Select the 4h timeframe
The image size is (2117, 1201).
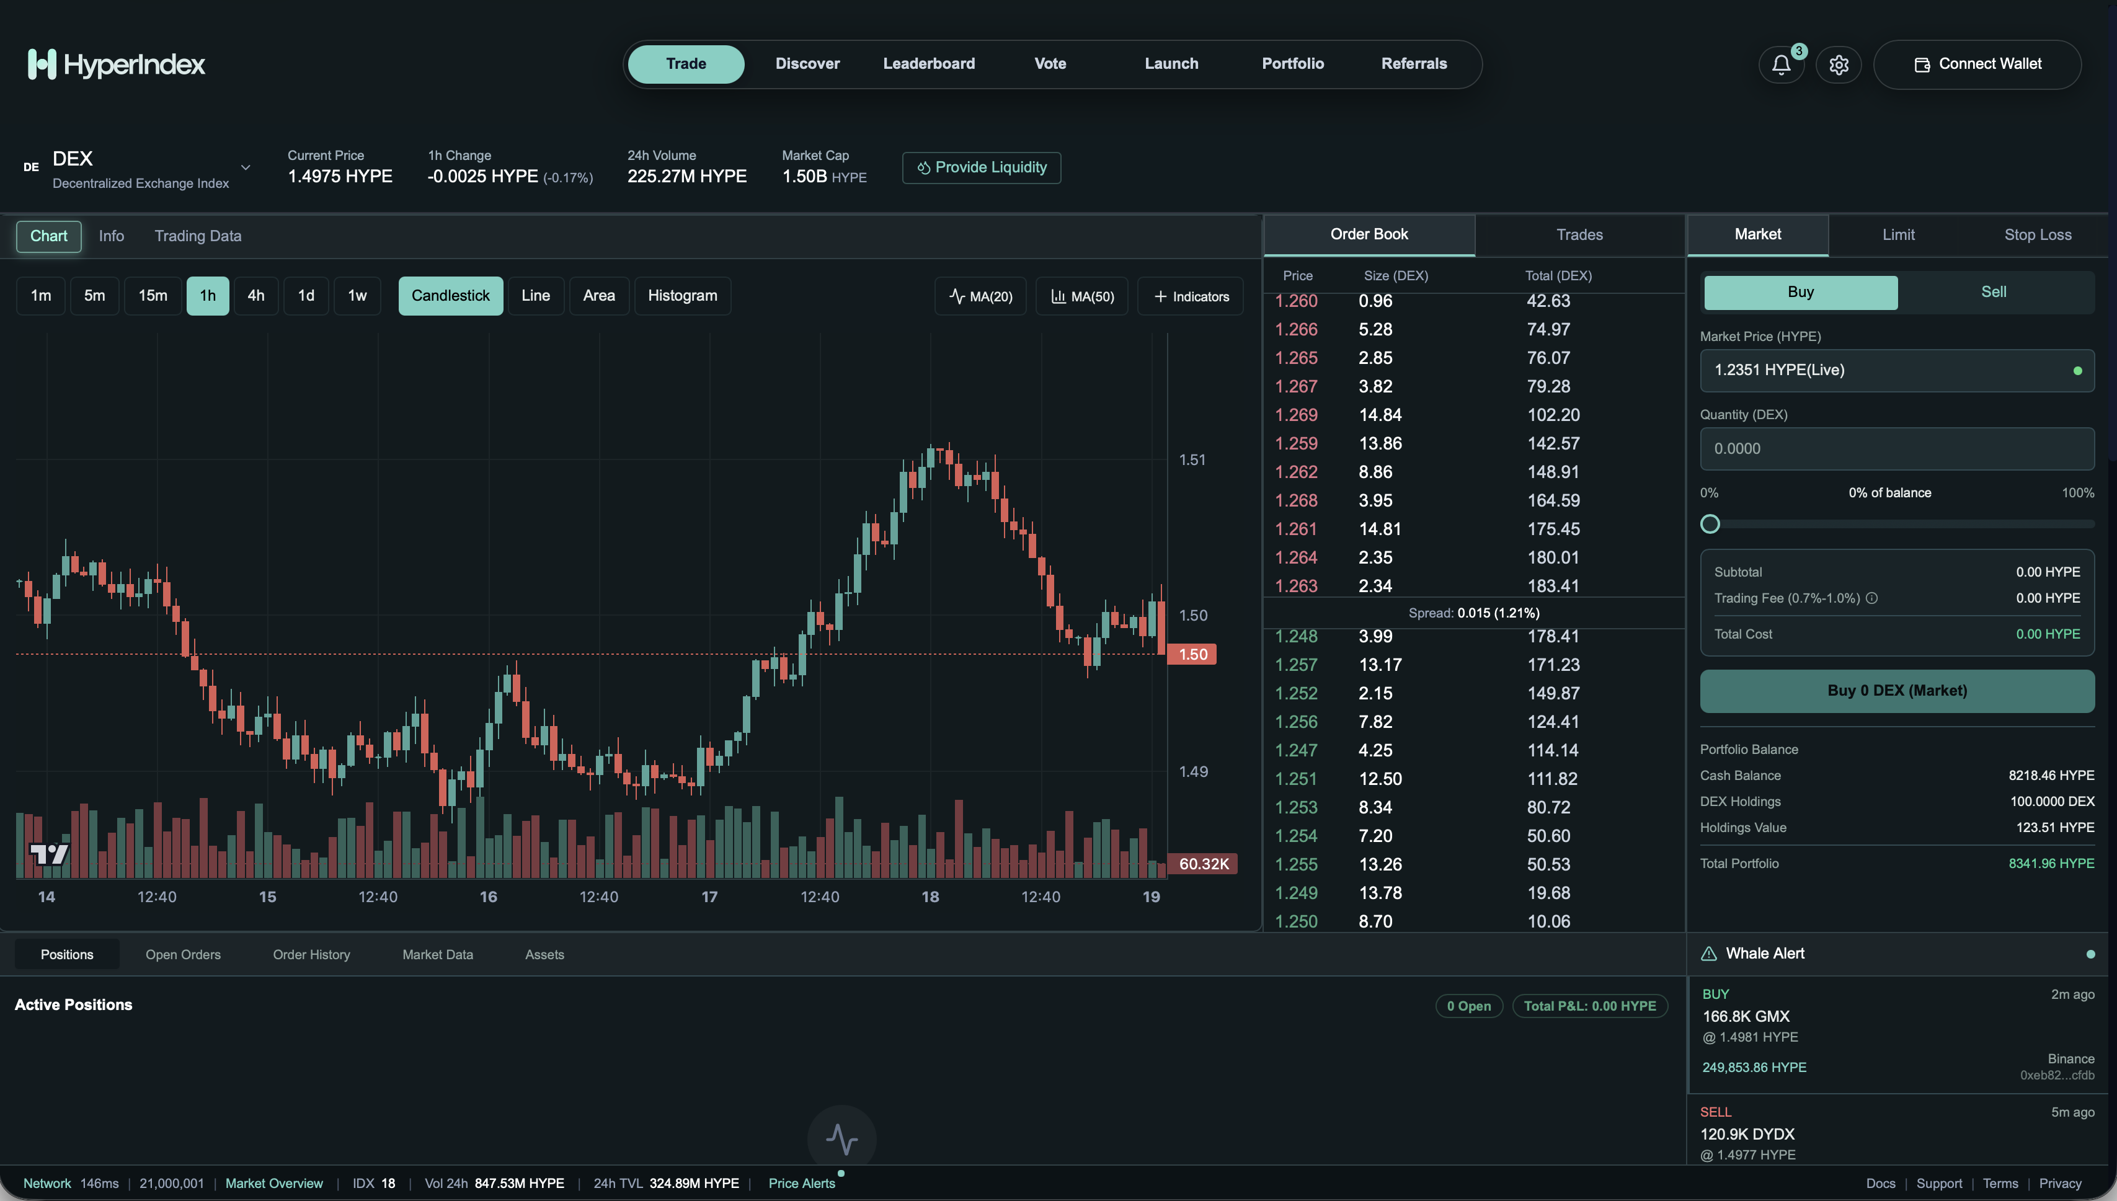(255, 295)
